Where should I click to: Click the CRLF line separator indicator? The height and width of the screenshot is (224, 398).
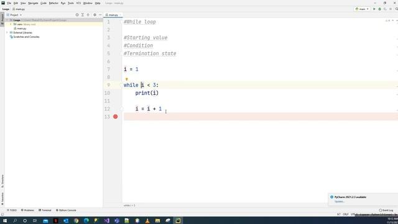pyautogui.click(x=346, y=214)
